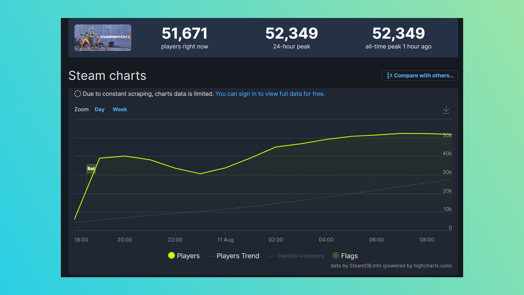The image size is (524, 295).
Task: Click the 08:00 time axis label
Action: [427, 240]
